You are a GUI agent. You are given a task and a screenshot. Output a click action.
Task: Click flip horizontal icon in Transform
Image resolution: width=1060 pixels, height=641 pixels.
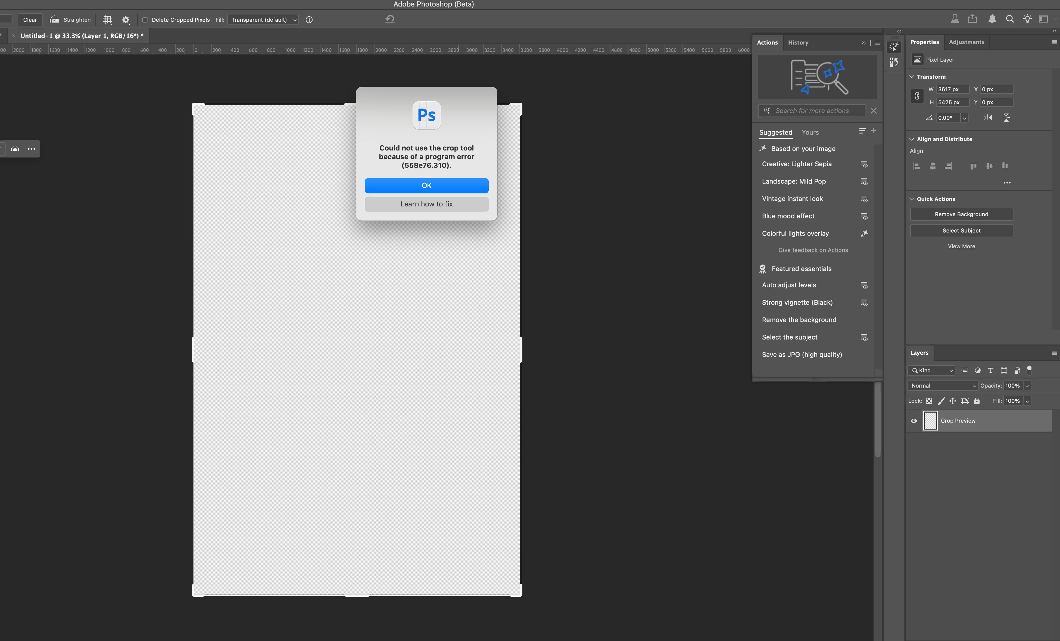[x=987, y=118]
